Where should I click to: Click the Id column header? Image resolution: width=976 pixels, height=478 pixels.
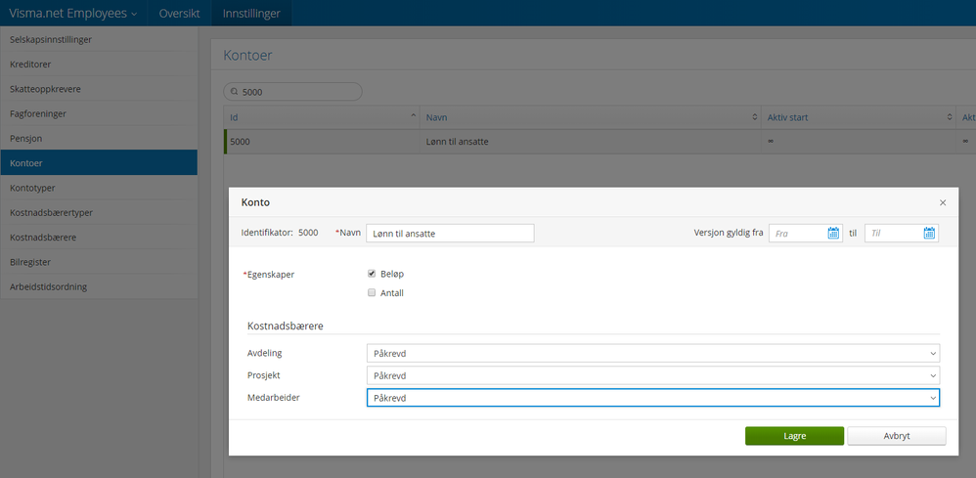point(322,117)
